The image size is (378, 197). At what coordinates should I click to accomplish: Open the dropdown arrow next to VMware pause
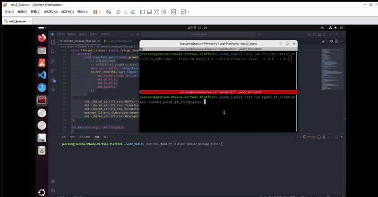point(100,12)
